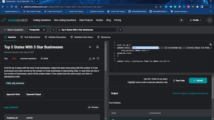
Task: Preview the yelp_business table
Action: click(x=93, y=107)
